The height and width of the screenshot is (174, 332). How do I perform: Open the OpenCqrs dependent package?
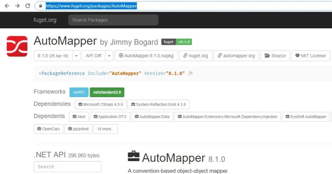pos(49,129)
